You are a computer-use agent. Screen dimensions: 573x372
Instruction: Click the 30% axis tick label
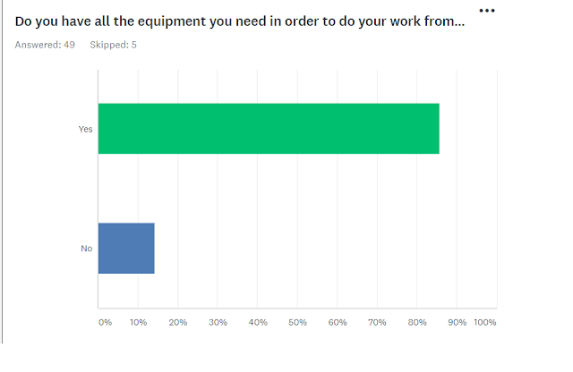click(x=218, y=322)
